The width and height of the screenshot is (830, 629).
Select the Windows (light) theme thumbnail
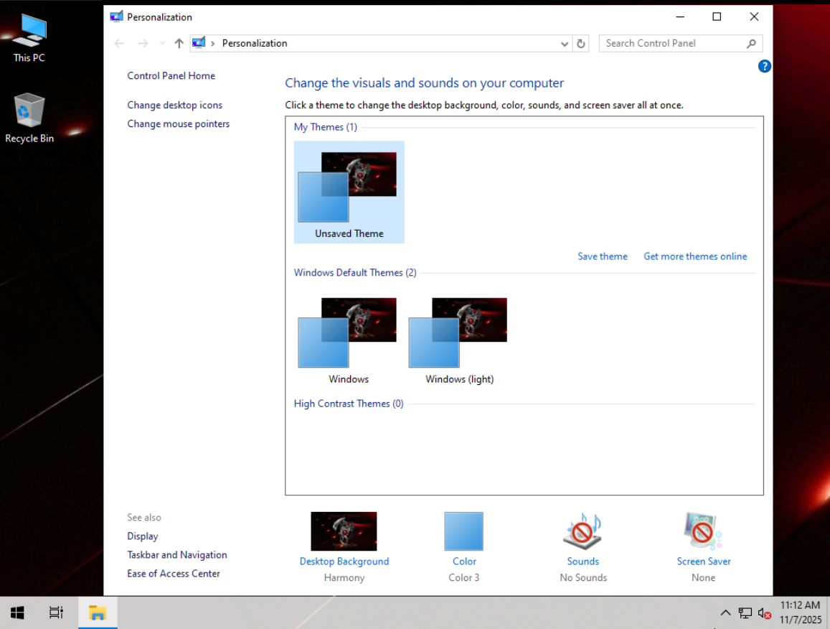[x=459, y=332]
